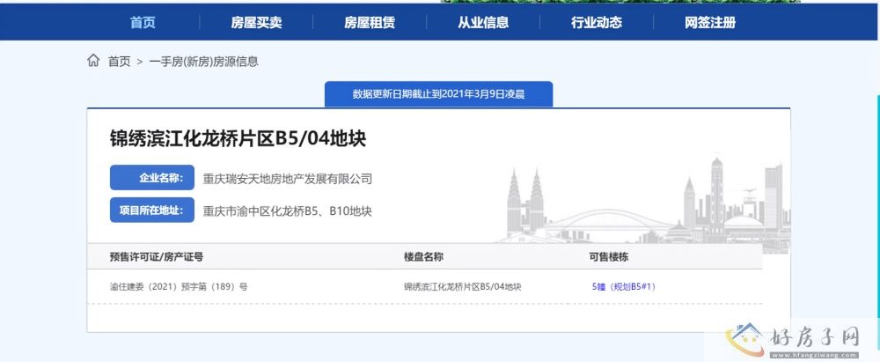Open the 房屋租赁 navigation tab
Viewport: 880px width, 362px height.
(x=370, y=23)
